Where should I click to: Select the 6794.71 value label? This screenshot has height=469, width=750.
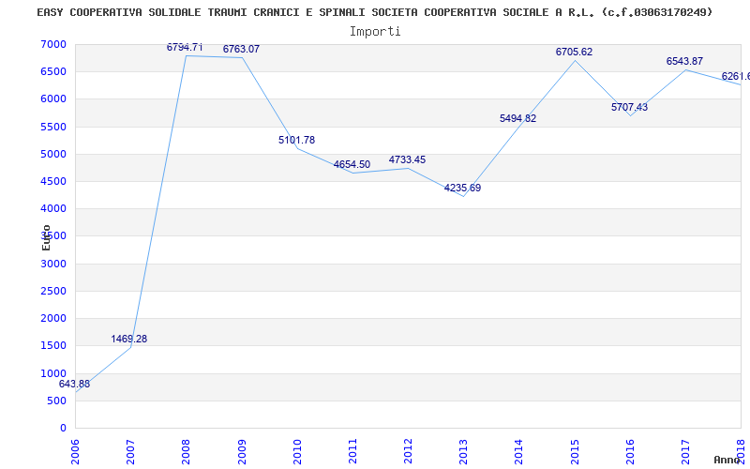(x=185, y=47)
